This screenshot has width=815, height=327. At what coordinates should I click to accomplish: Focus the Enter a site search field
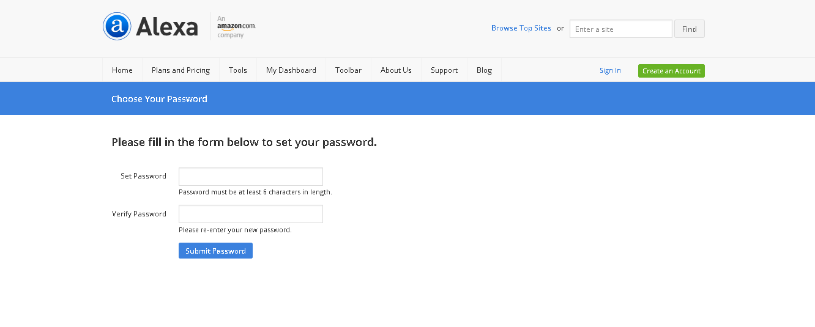tap(620, 29)
